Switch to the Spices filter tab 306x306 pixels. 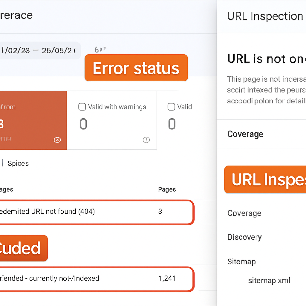[x=18, y=163]
